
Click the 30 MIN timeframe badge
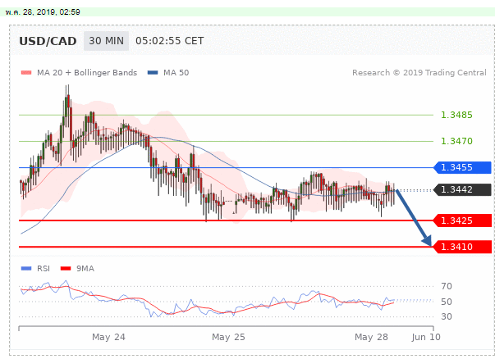click(106, 41)
